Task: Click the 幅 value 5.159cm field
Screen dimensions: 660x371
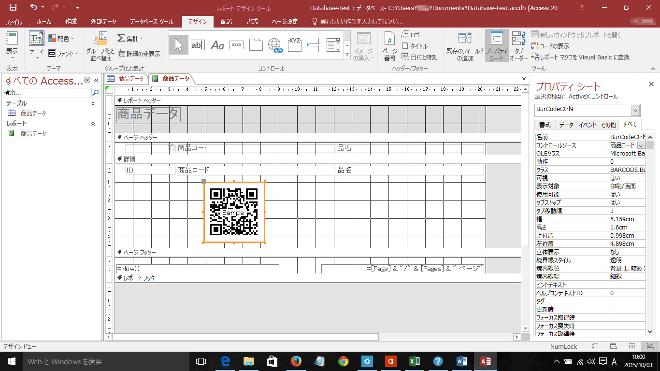Action: 627,219
